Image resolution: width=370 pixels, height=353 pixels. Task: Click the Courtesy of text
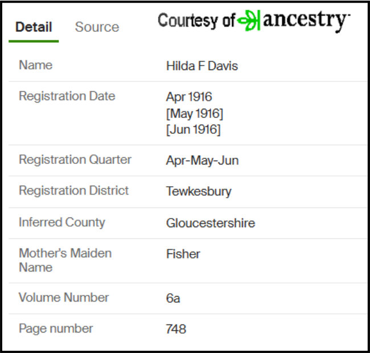(x=196, y=20)
